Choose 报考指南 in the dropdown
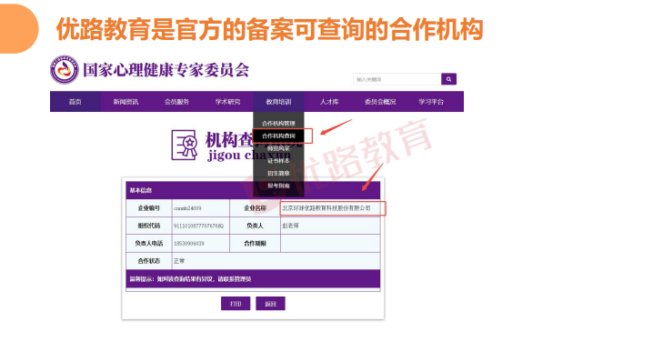The height and width of the screenshot is (342, 653). click(278, 186)
